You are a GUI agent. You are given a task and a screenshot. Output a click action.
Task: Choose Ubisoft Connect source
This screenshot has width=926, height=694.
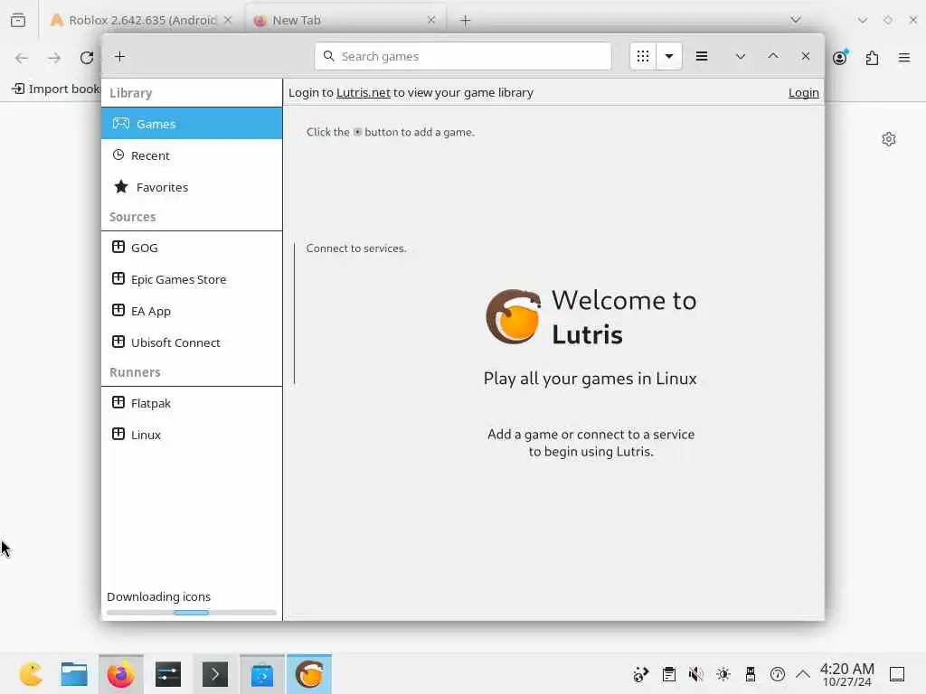point(192,342)
